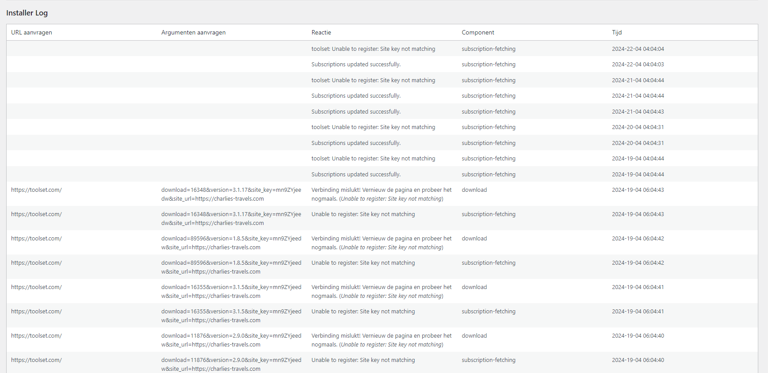Click "subscription-fetching" in the 2024-20-04 Subscriptions updated row
Screen dimensions: 768x373
click(x=488, y=143)
